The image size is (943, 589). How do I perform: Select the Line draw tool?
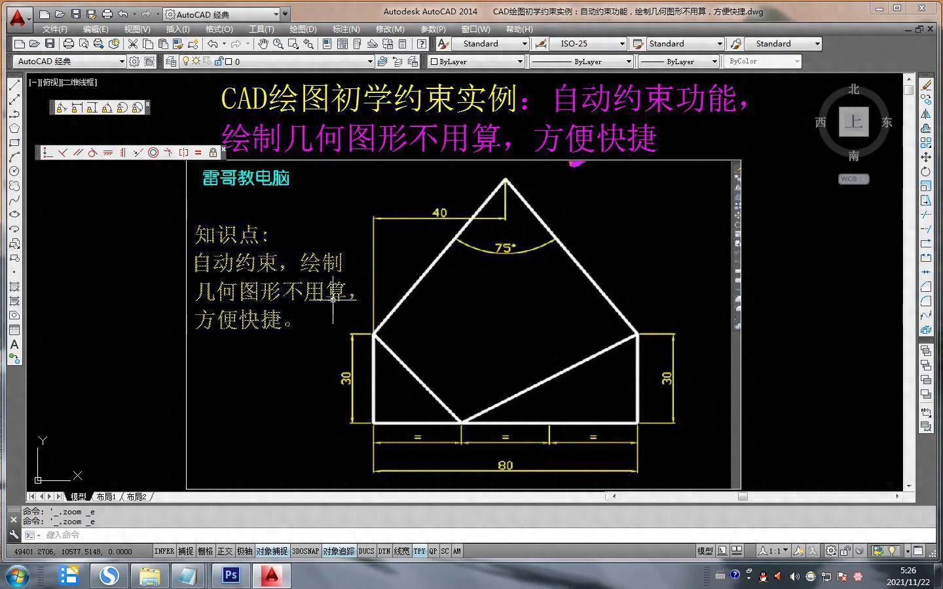tap(14, 84)
